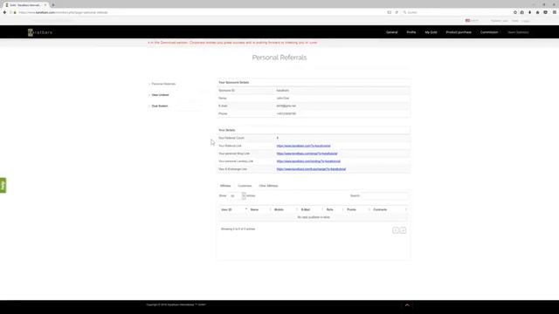Click the sponsor name value John Doe
Screen dimensions: 559x314
283,99
